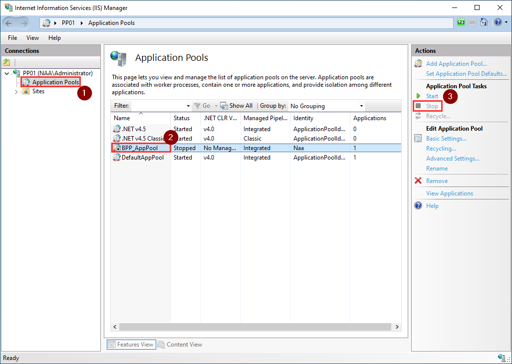This screenshot has height=364, width=512.
Task: Select Application Pools in Connections tree
Action: (55, 82)
